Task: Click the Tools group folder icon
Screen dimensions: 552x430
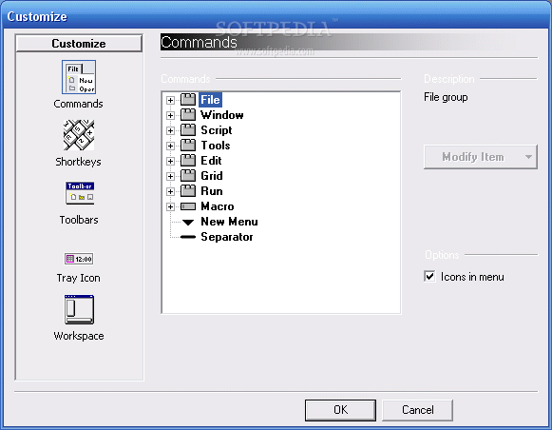Action: click(x=188, y=146)
